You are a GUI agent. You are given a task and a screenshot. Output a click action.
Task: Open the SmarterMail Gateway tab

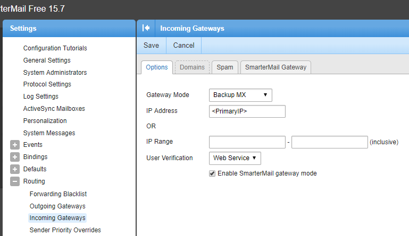(x=276, y=67)
